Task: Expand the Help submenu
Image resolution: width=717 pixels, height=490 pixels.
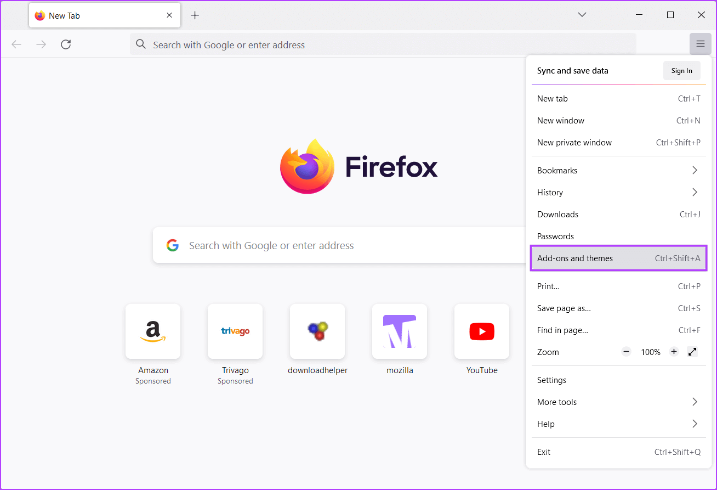Action: coord(619,424)
